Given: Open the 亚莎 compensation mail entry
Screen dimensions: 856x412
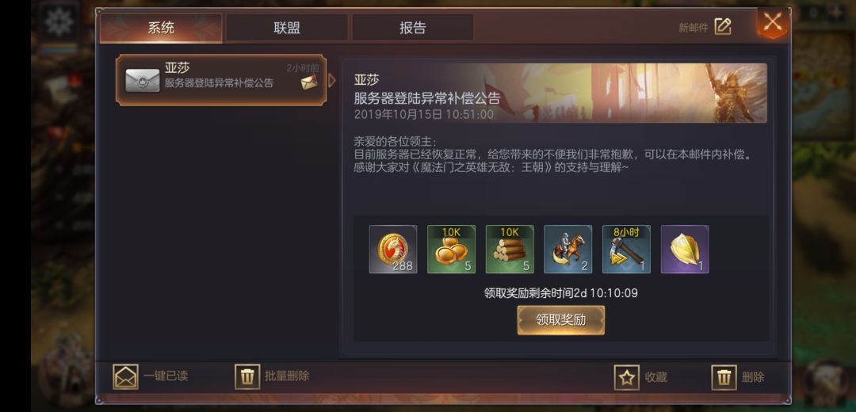Looking at the screenshot, I should 221,80.
